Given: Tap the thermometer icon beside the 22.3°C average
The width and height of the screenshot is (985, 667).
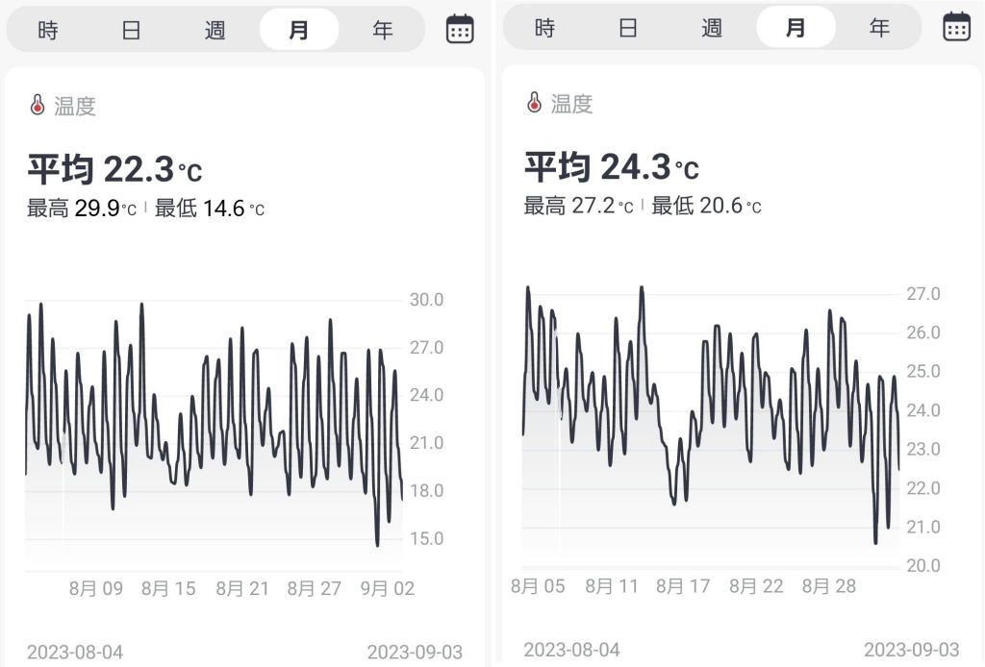Looking at the screenshot, I should coord(38,106).
